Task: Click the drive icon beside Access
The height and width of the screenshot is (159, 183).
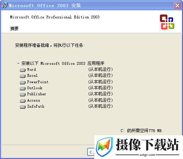Action: click(23, 101)
